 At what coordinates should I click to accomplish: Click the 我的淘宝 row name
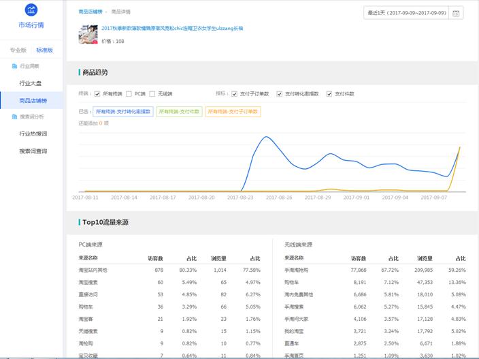pyautogui.click(x=294, y=331)
